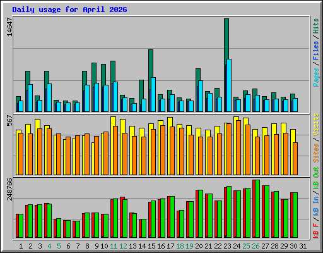The image size is (323, 253).
Task: Click the Hits legend label
Action: 316,26
